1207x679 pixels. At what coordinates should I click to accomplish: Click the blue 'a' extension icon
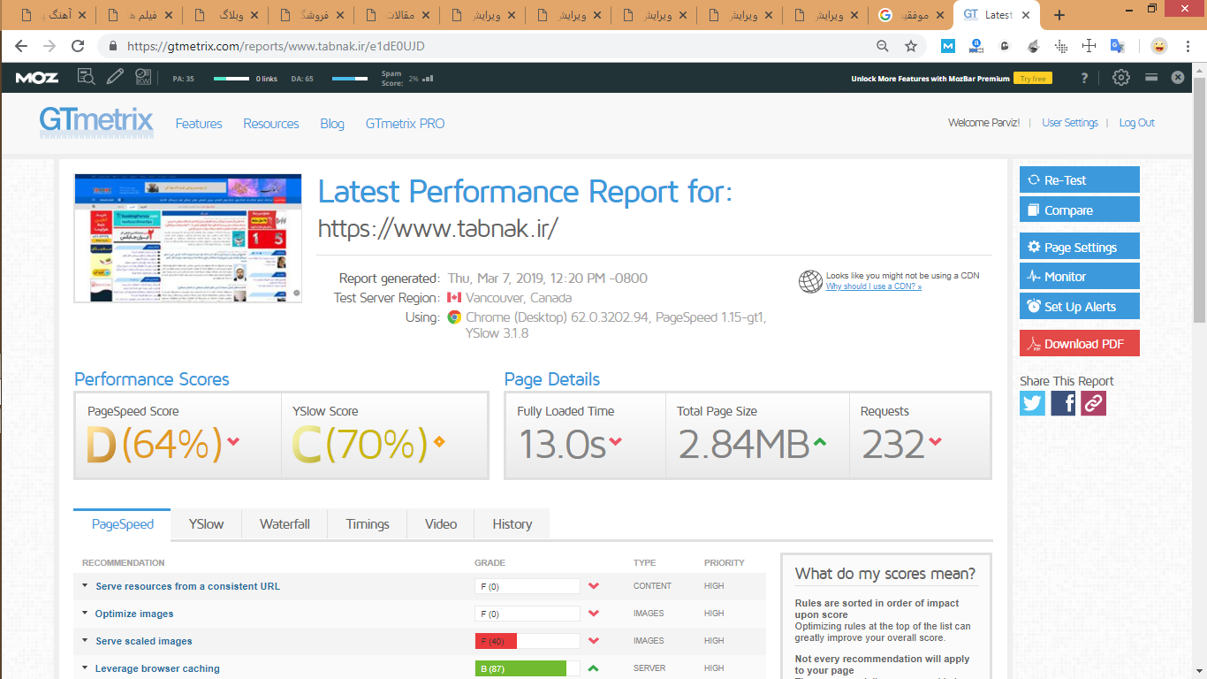[976, 46]
